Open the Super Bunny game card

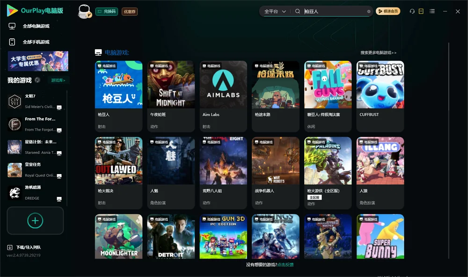[380, 236]
